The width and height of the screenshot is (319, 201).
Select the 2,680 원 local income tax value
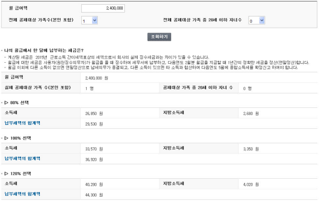click(x=251, y=113)
